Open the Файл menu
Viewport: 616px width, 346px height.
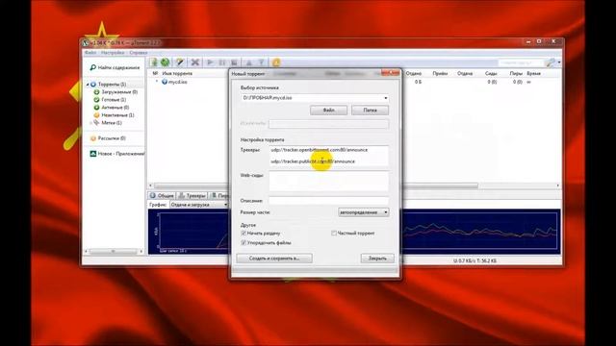[x=90, y=53]
